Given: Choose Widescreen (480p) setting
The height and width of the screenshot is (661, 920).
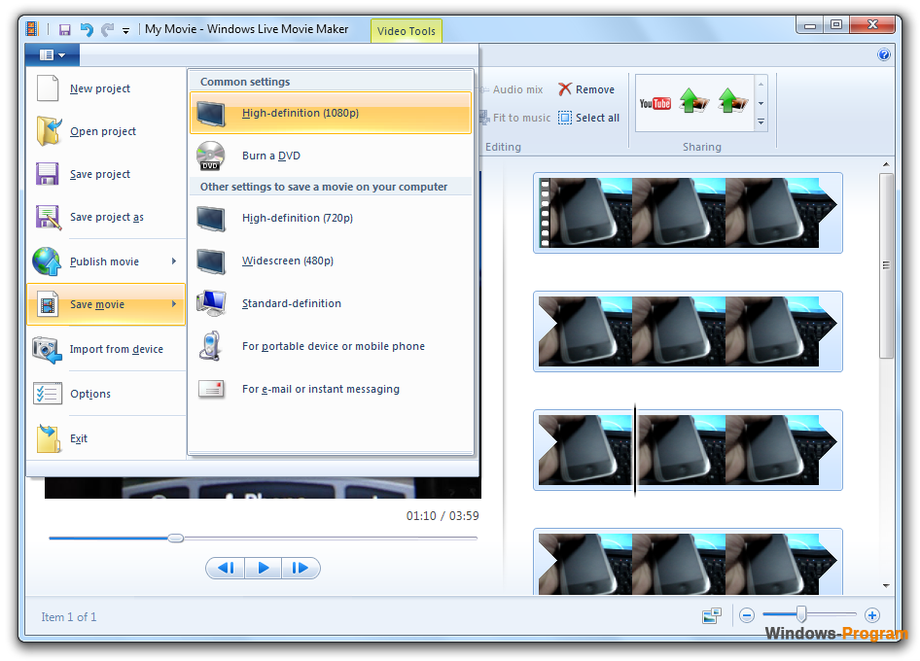Looking at the screenshot, I should coord(331,261).
